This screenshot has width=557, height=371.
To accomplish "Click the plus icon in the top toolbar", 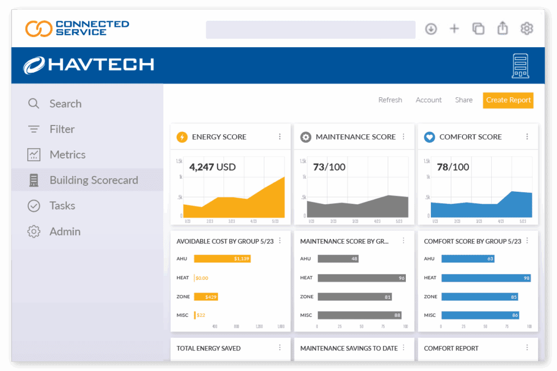I will click(x=454, y=28).
